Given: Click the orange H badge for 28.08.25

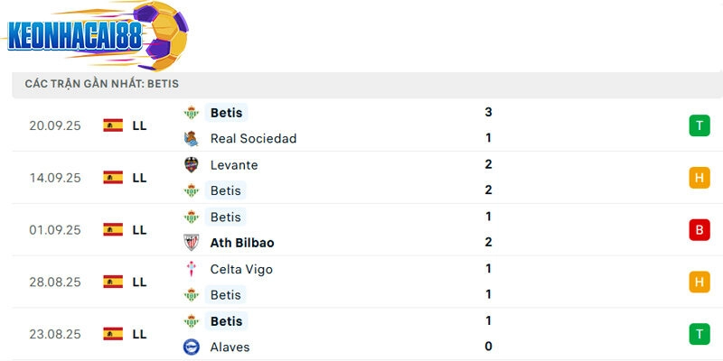Looking at the screenshot, I should tap(699, 282).
